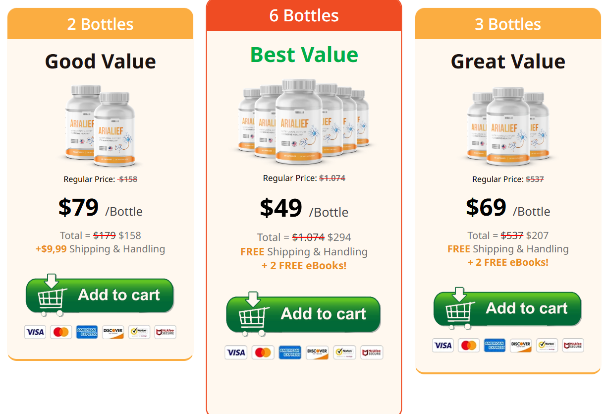Click the two-bottle Arialief product image
Viewport: 606px width, 414px height.
click(100, 126)
